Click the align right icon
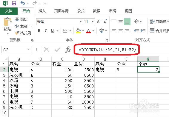The width and height of the screenshot is (169, 117). [x=127, y=31]
